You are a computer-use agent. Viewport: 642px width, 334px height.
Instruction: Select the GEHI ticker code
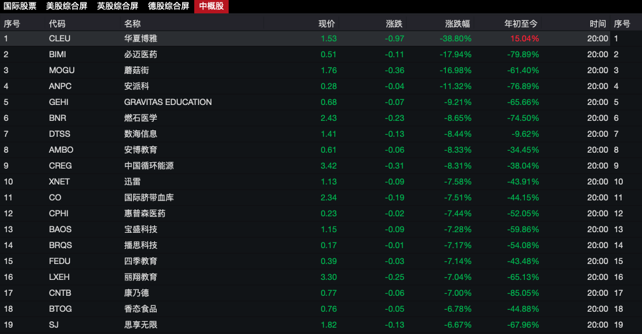click(59, 102)
